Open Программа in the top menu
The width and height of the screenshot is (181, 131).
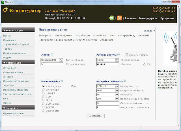(167, 18)
